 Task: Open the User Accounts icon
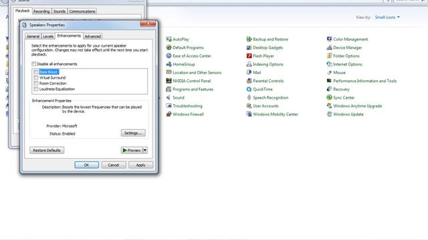[x=249, y=106]
